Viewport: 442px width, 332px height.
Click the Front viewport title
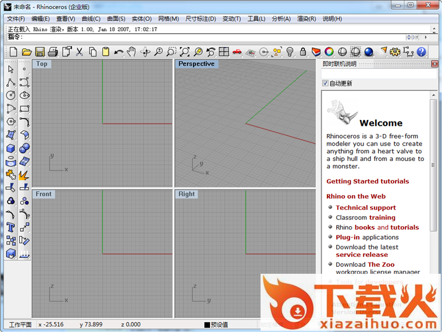[44, 194]
